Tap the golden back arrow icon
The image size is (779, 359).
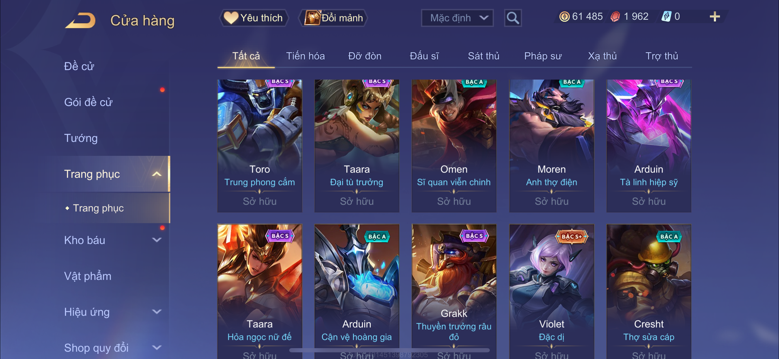click(81, 21)
